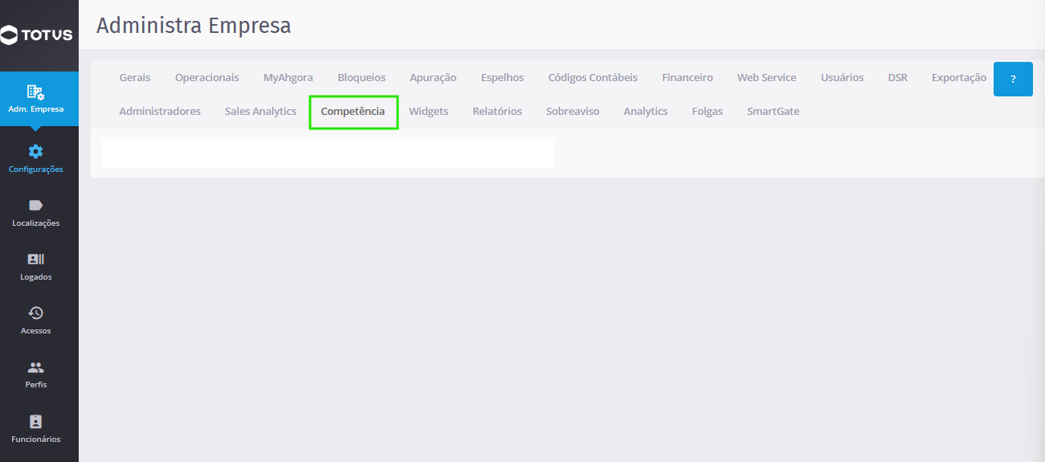The image size is (1045, 462).
Task: Open the Usuários tab
Action: 843,77
